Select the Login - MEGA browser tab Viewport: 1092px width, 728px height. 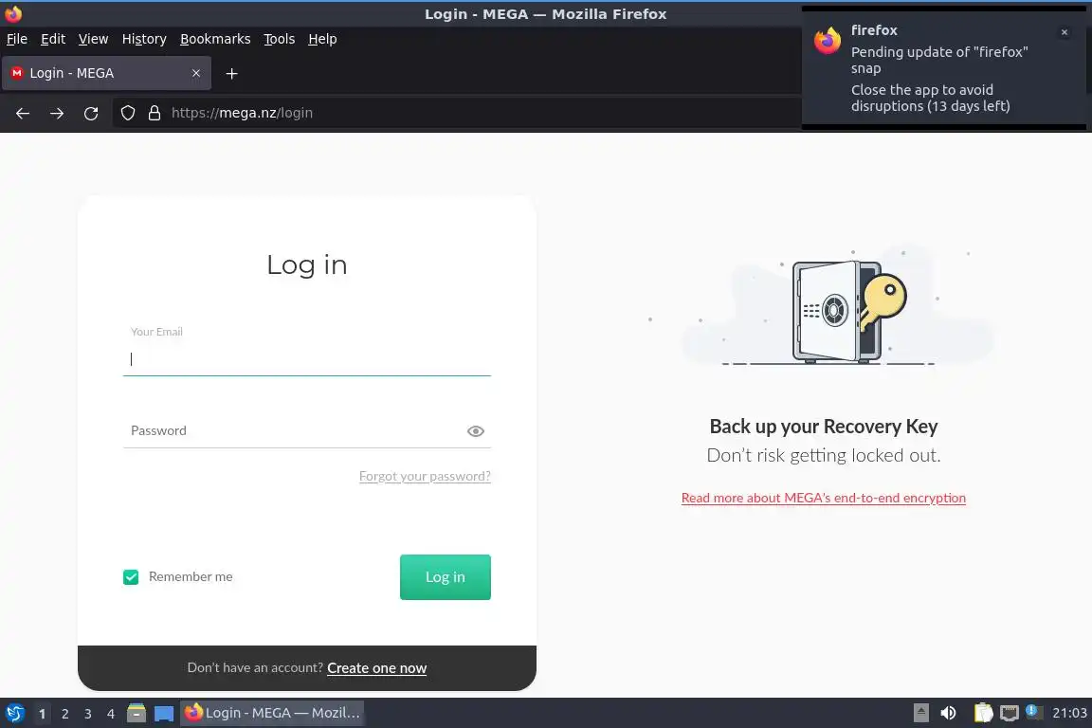click(106, 73)
